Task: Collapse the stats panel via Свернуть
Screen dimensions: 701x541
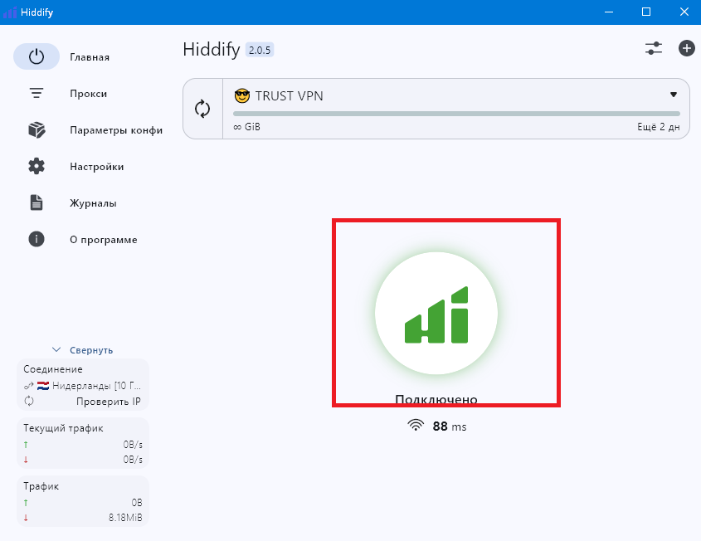Action: [83, 350]
